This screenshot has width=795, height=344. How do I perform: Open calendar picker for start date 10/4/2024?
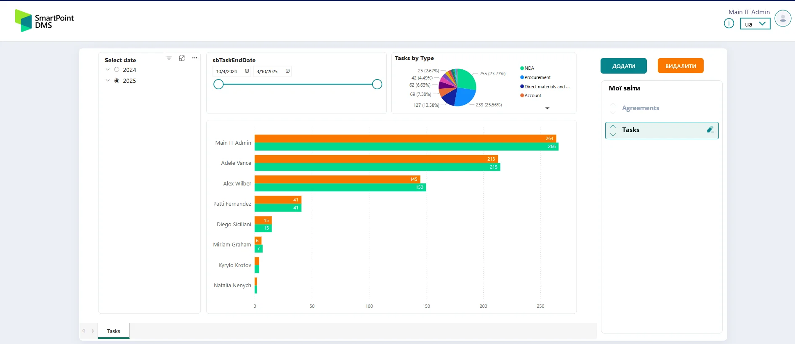click(x=247, y=71)
